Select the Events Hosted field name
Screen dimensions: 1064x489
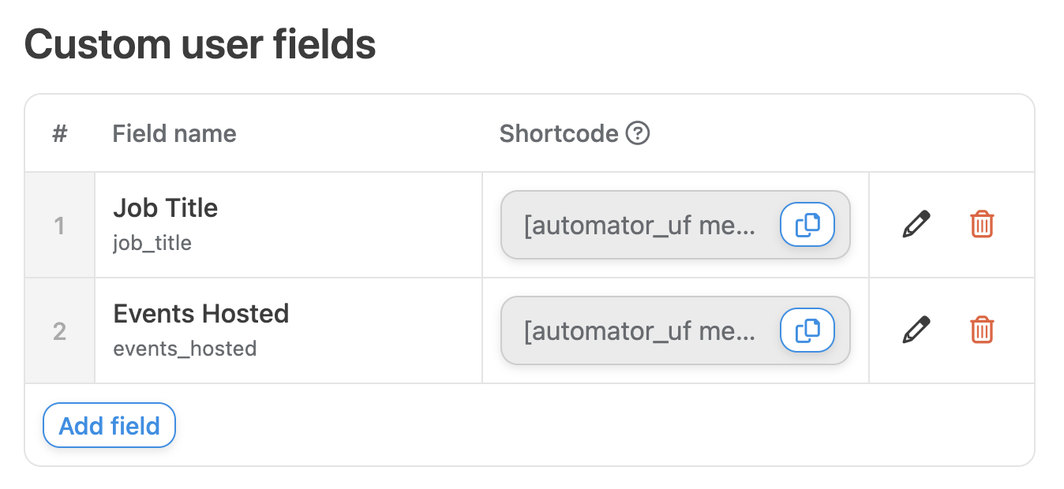coord(200,314)
